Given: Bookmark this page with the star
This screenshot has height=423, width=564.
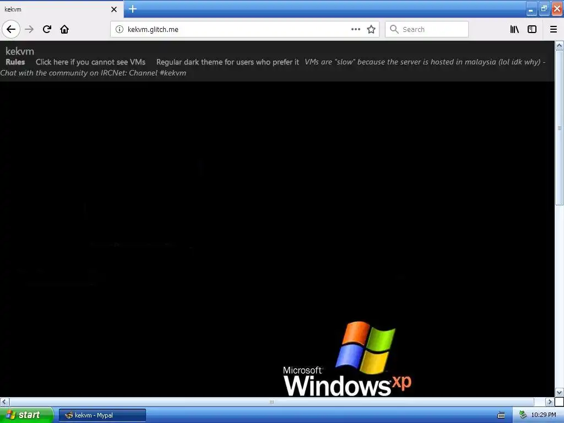Looking at the screenshot, I should tap(371, 29).
